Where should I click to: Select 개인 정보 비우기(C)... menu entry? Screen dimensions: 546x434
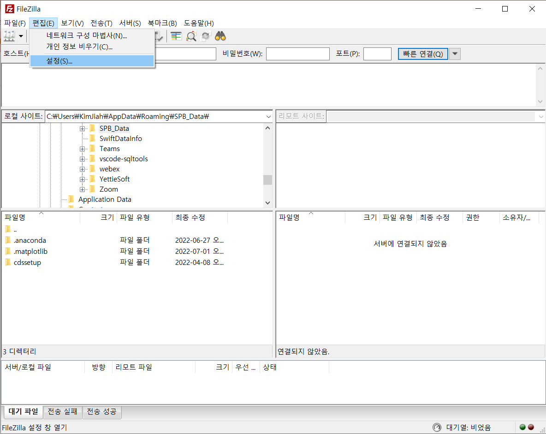[x=92, y=47]
